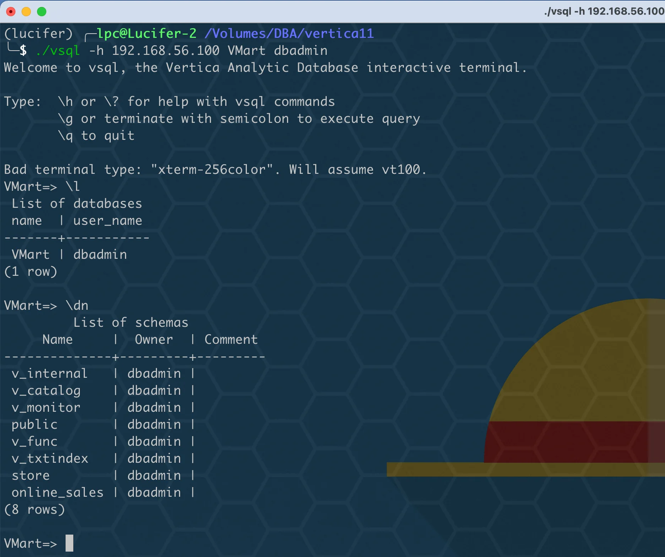Click the \l command after the prompt
665x557 pixels.
[73, 187]
